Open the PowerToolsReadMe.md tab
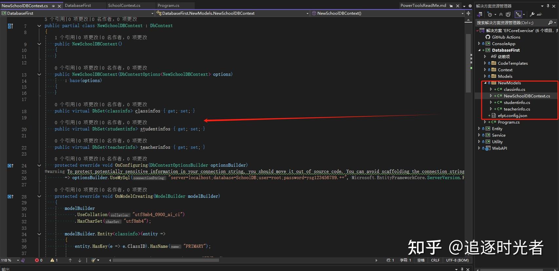Screen dimensions: 559x271 click(423, 6)
